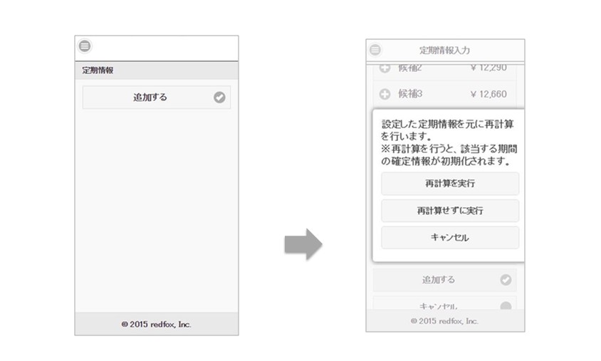Select 候補3 row label
Image resolution: width=601 pixels, height=361 pixels.
pos(410,94)
